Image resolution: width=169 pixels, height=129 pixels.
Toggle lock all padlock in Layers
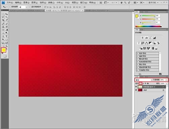(x=148, y=84)
